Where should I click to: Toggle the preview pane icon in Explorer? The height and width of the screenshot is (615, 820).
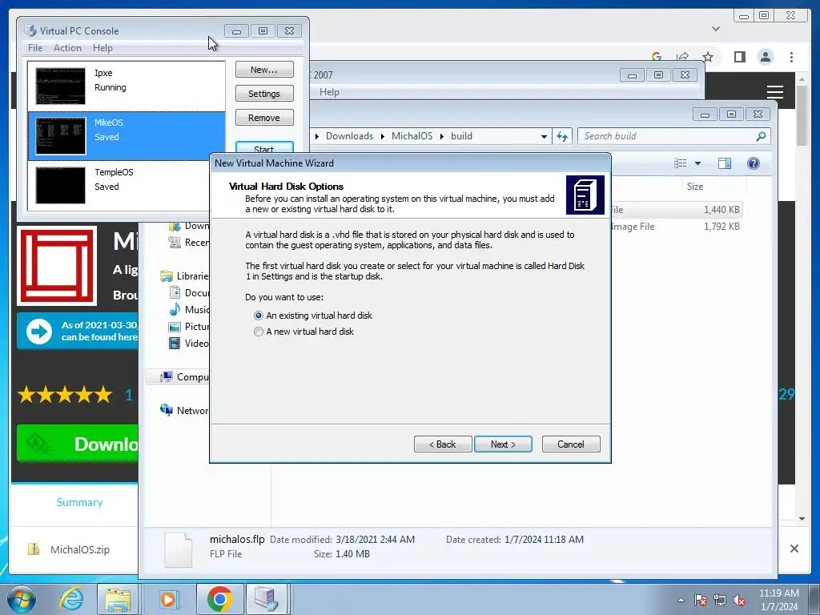724,163
